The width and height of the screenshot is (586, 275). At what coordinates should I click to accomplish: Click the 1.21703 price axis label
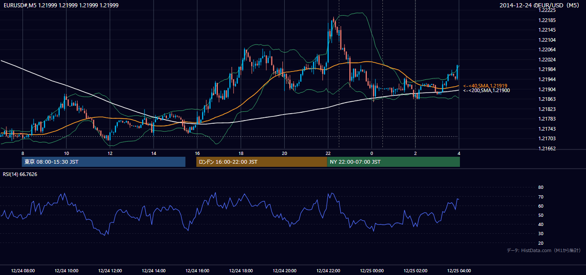pos(546,139)
